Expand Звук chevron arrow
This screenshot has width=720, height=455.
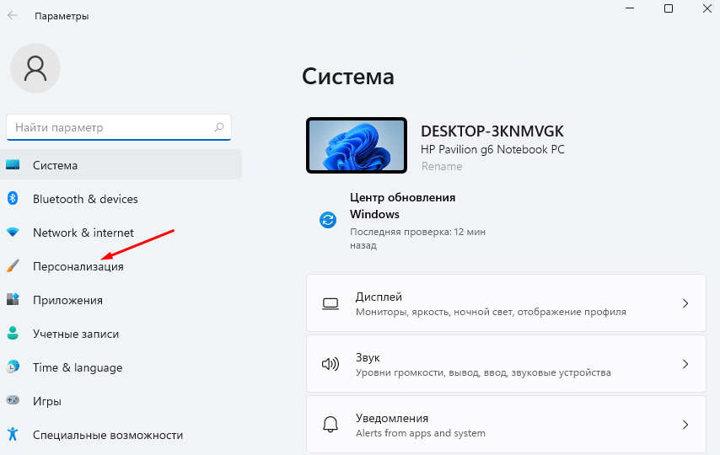pyautogui.click(x=685, y=364)
